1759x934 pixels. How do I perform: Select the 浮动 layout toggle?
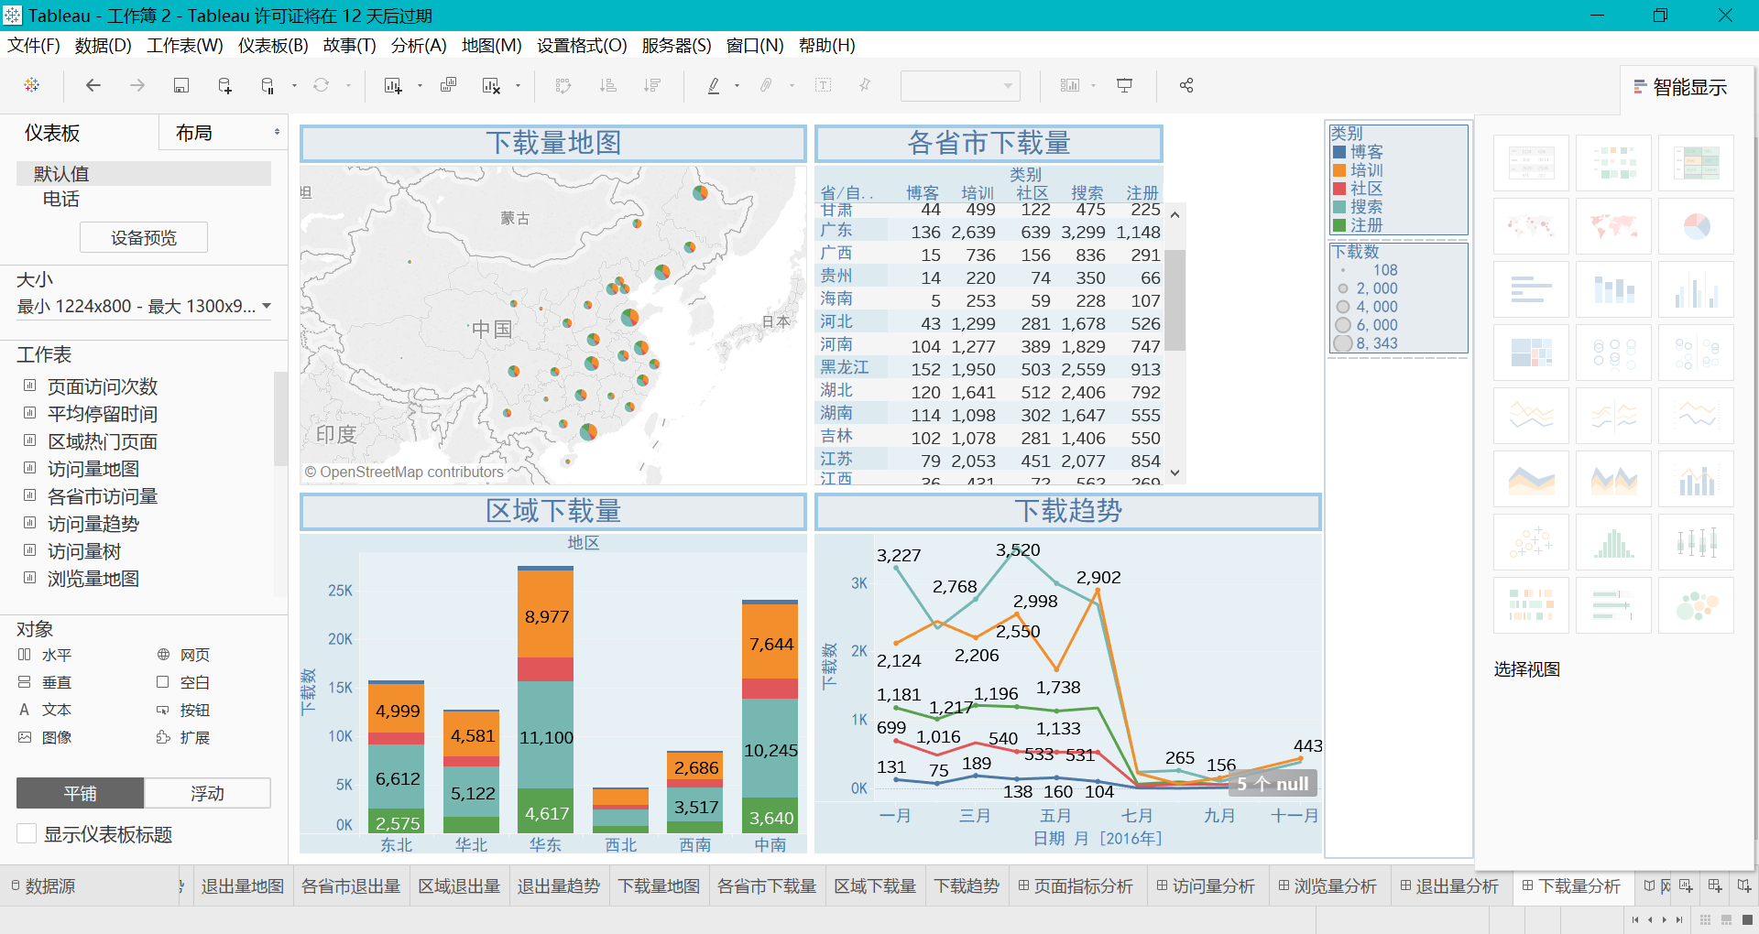tap(207, 793)
